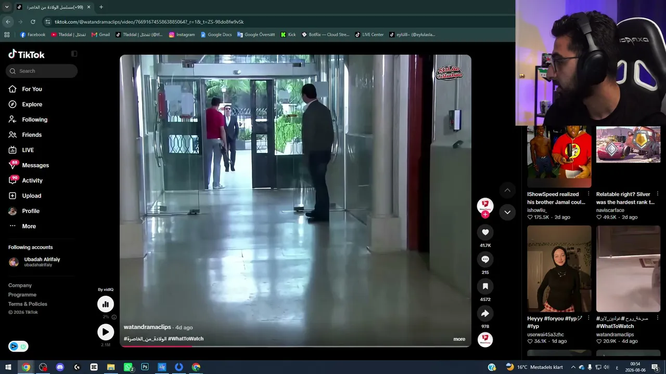666x374 pixels.
Task: Open the options menu for the 'Heyyy #foryou' video
Action: [x=588, y=318]
